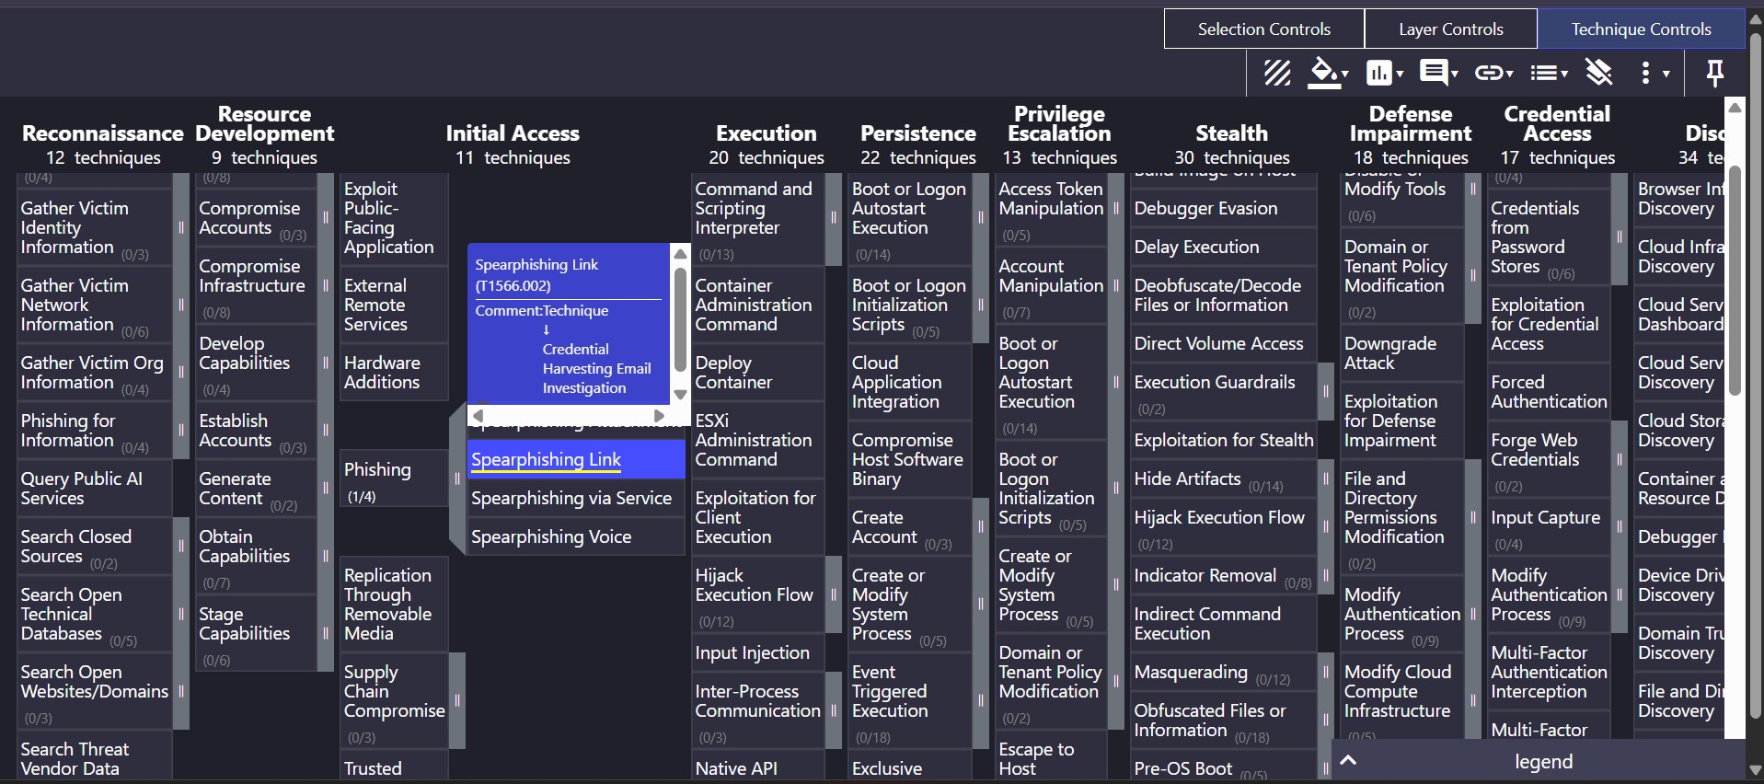Click tooltip scroll-up arrow
Screen dimensions: 1764x784
[x=681, y=253]
